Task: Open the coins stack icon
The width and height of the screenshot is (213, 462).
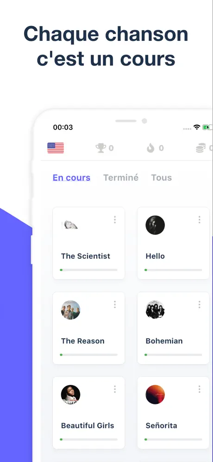Action: (x=200, y=148)
